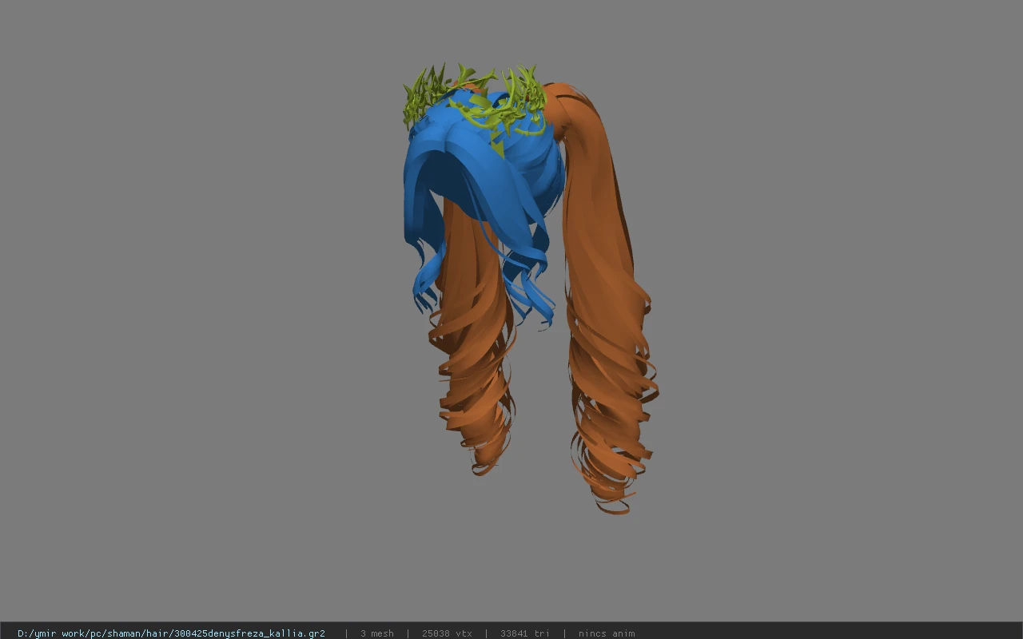Viewport: 1023px width, 639px height.
Task: Click the file path ending in kallia.gr2
Action: coord(171,633)
